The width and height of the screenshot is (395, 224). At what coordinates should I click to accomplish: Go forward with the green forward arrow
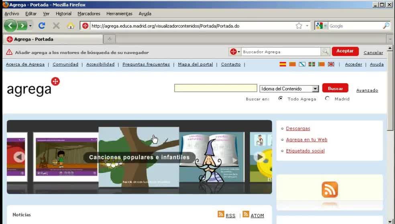pos(22,26)
